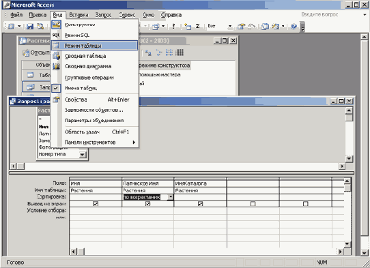This screenshot has height=268, width=370.
Task: Open the 'по возрастанию' sort dropdown
Action: coord(171,197)
